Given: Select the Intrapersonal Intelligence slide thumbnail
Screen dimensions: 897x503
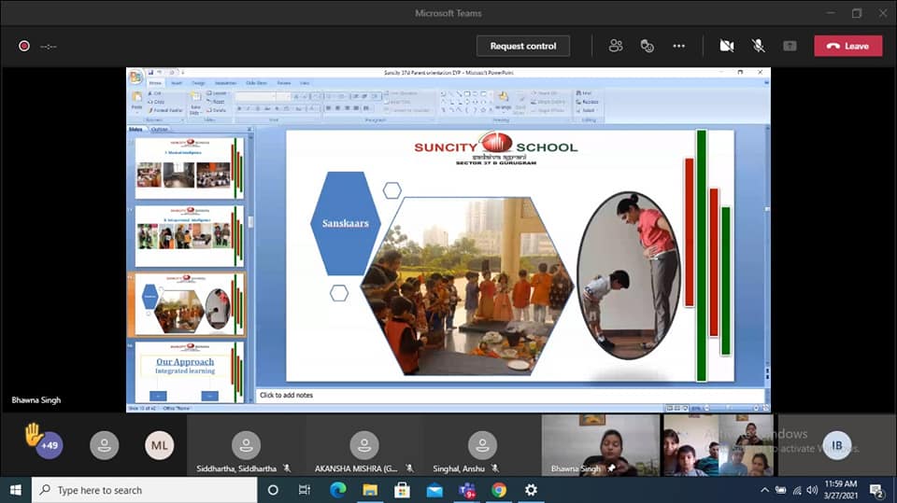Looking at the screenshot, I should 190,236.
